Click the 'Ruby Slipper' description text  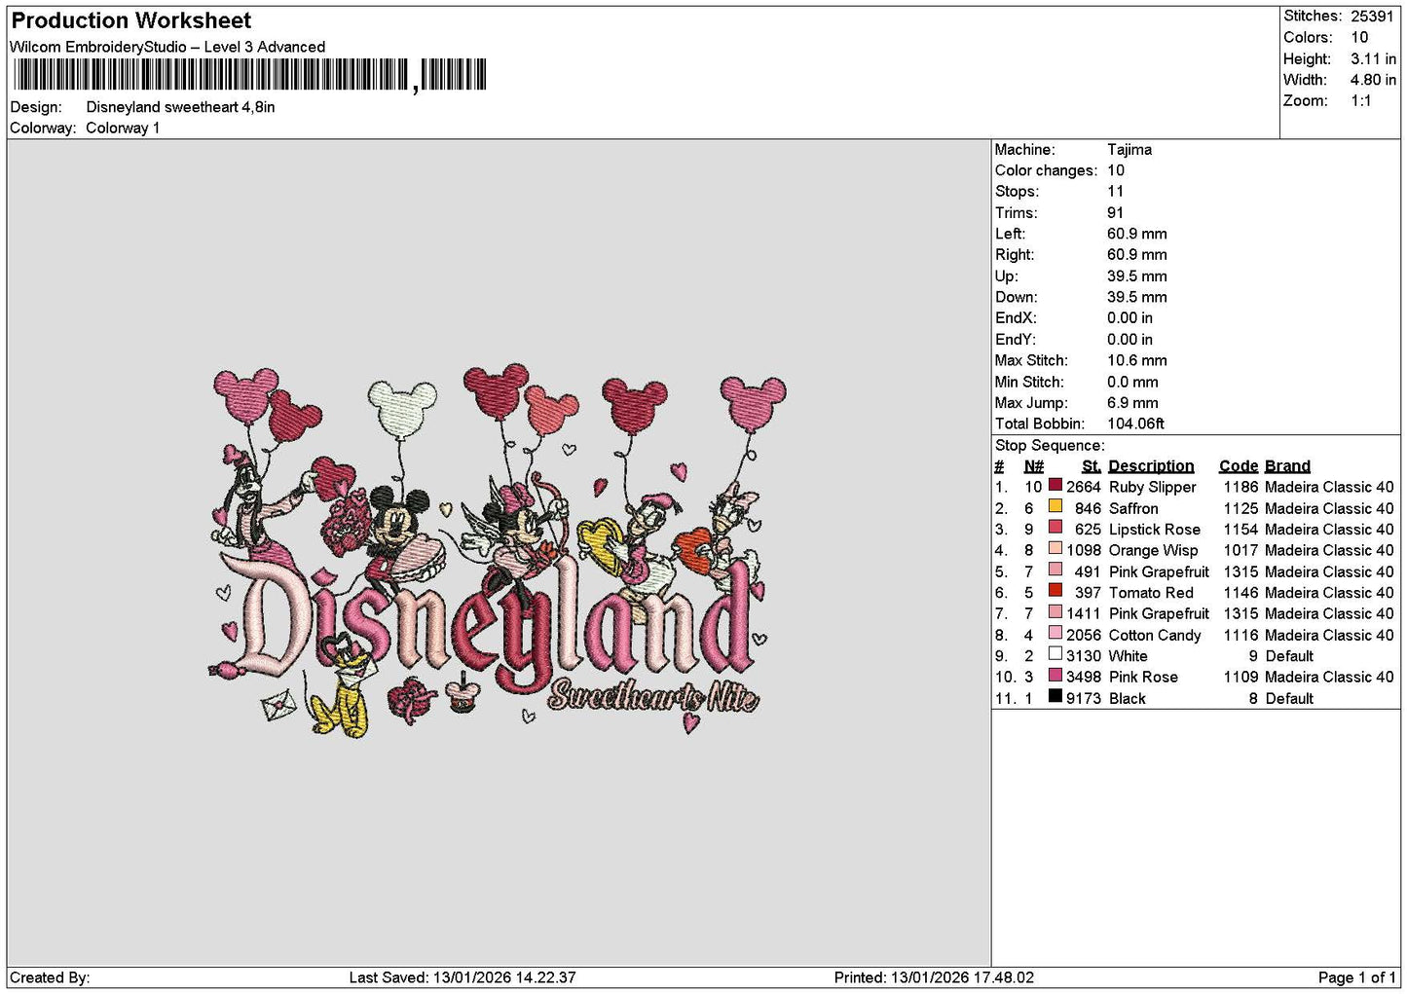(1152, 487)
